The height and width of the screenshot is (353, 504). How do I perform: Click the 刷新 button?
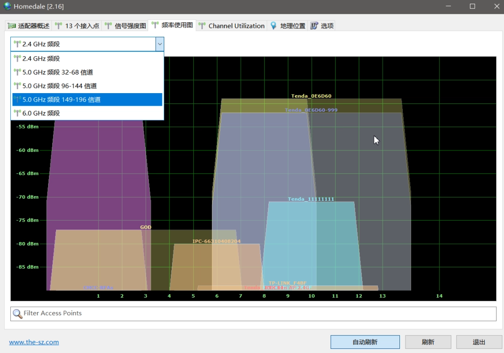pyautogui.click(x=428, y=342)
